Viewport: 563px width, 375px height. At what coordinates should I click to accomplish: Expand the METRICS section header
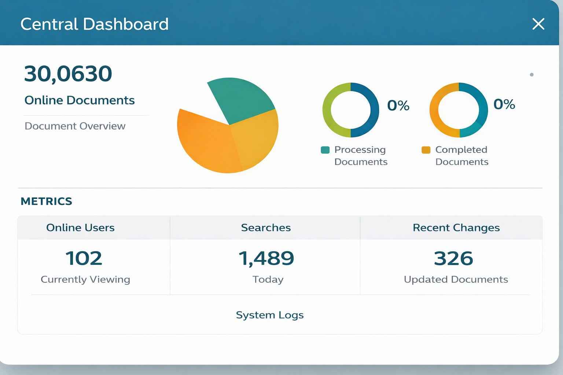(46, 201)
